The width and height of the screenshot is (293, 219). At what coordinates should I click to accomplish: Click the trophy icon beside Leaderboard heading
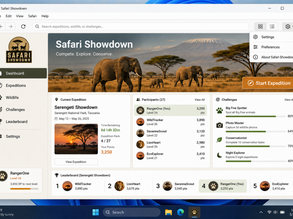[57, 175]
